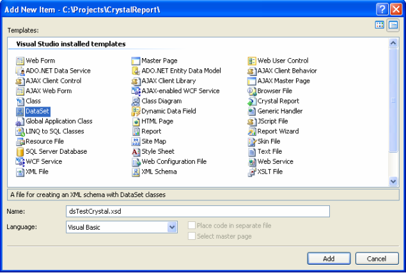Click the Name text field

[x=198, y=211]
